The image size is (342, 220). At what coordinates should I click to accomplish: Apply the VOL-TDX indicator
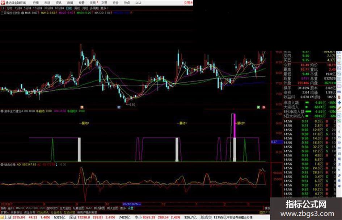(x=32, y=208)
